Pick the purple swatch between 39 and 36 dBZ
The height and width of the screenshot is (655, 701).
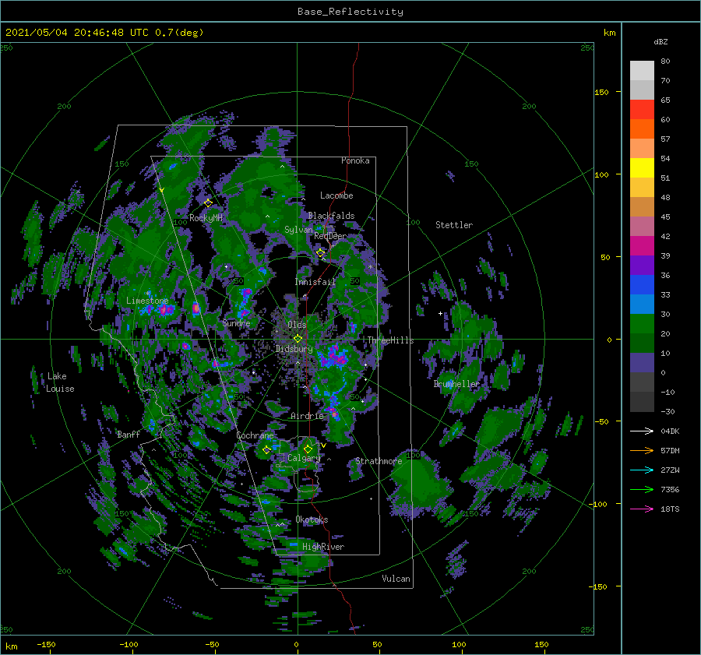(x=642, y=266)
